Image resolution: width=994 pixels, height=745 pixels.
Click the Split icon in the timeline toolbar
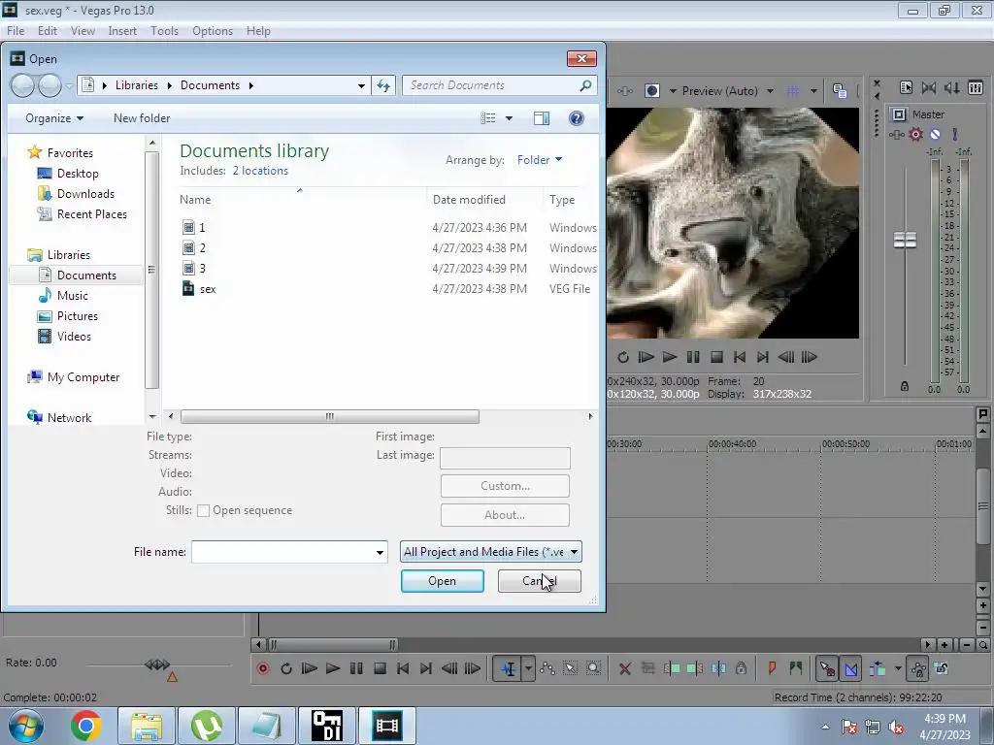[x=718, y=668]
